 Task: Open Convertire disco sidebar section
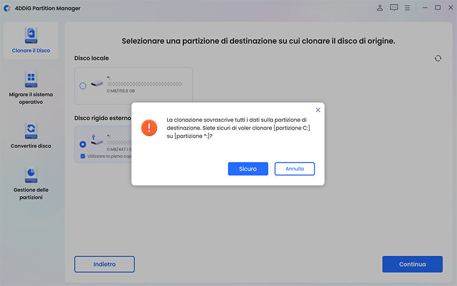tap(31, 136)
